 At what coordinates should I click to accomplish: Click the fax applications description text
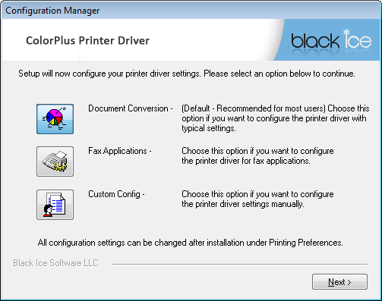(257, 155)
